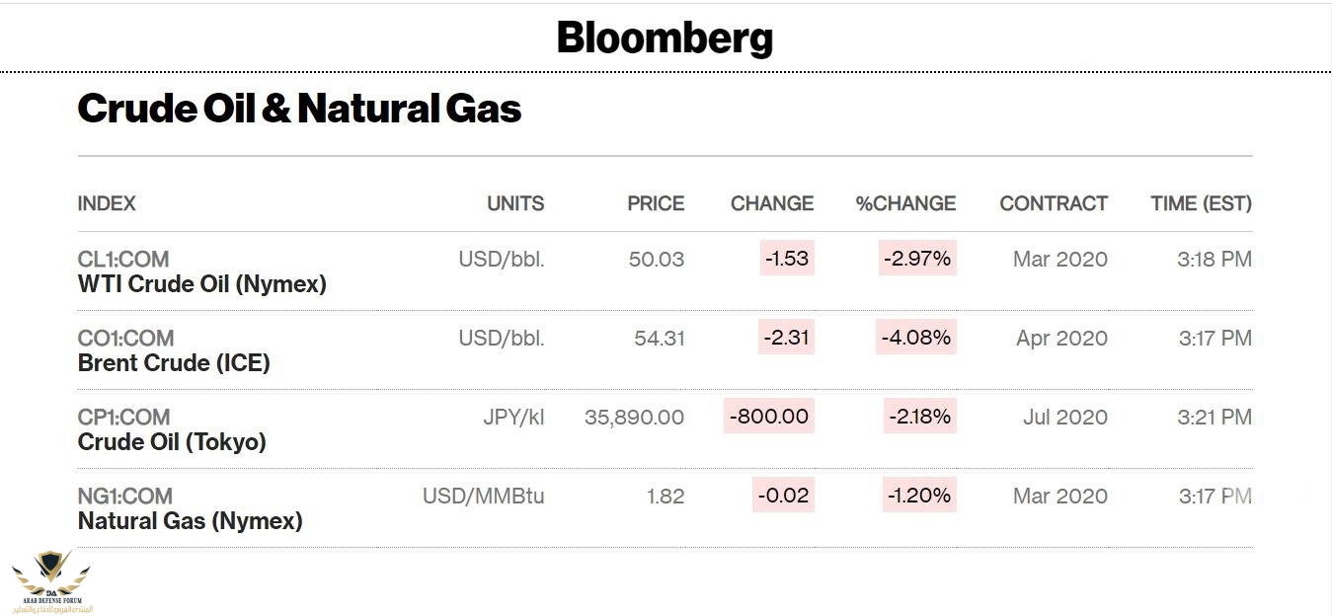Viewport: 1332px width, 616px height.
Task: Click the INDEX column header
Action: click(107, 204)
